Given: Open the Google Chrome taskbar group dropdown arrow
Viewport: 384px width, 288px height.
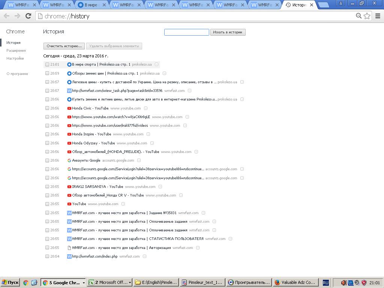Looking at the screenshot, I should coord(84,283).
